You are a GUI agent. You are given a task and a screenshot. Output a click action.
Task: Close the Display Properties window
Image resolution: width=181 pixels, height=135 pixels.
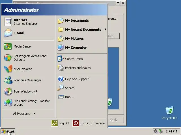[x=123, y=3]
